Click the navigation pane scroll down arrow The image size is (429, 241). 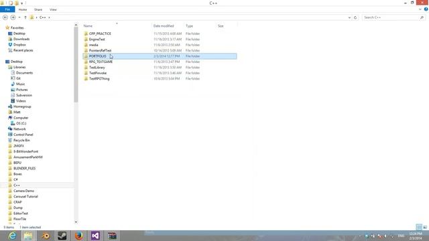pos(76,222)
